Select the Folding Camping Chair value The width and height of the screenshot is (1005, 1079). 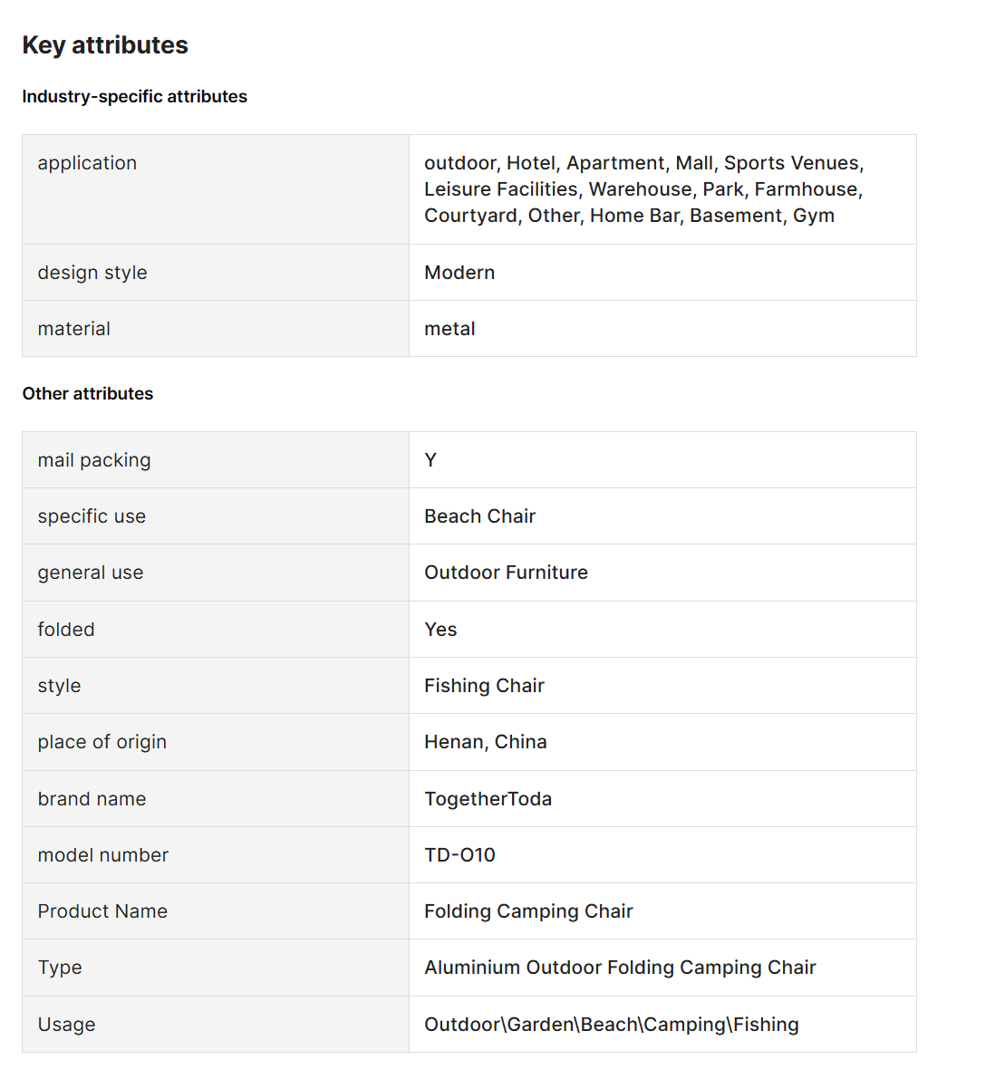tap(528, 911)
